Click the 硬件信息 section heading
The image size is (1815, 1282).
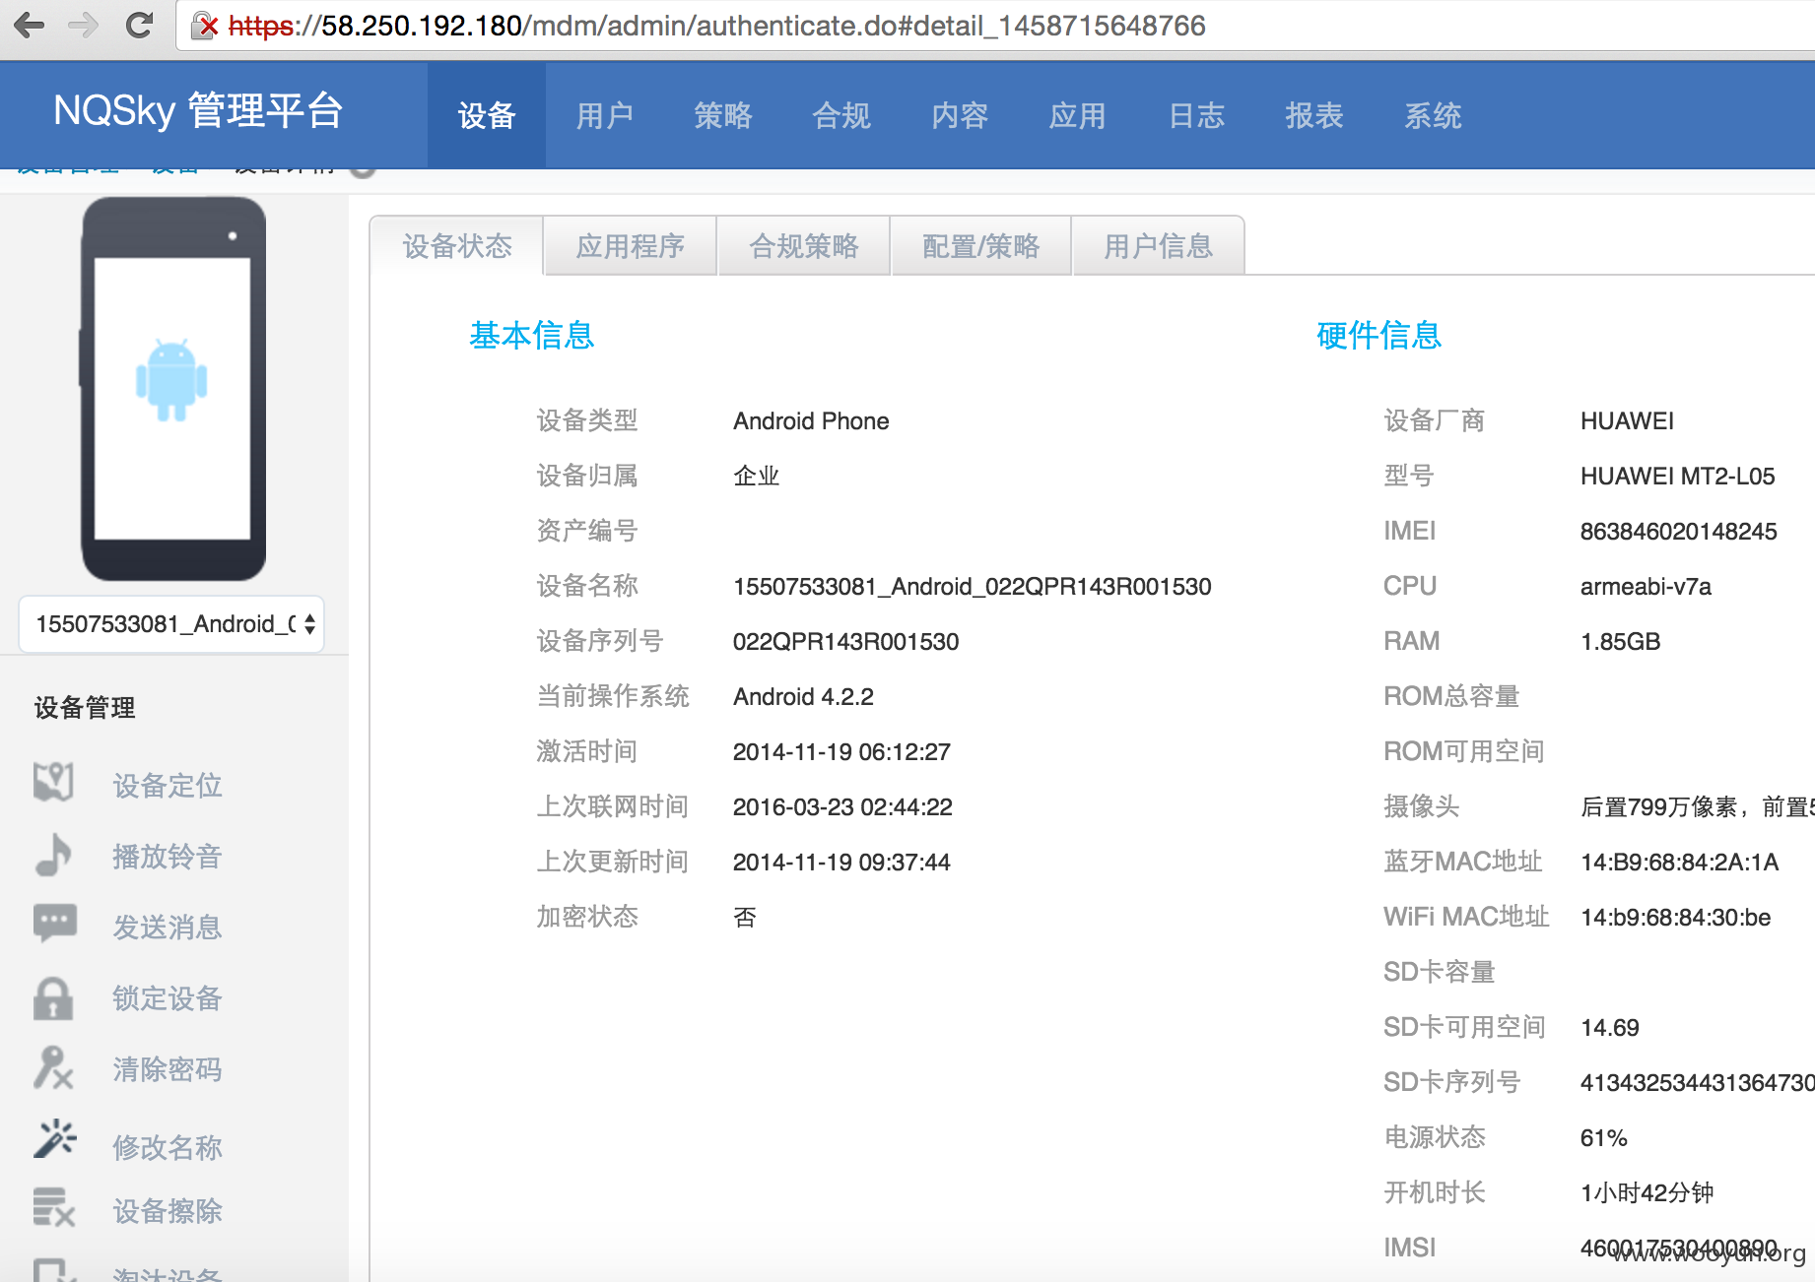(x=1379, y=336)
